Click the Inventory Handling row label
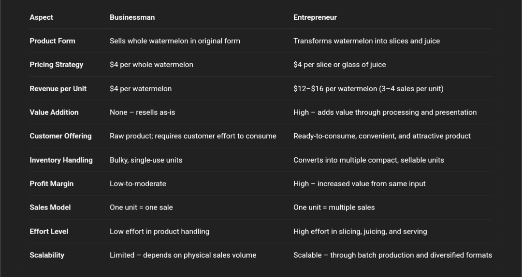Screen dimensions: 522x277 pos(61,160)
